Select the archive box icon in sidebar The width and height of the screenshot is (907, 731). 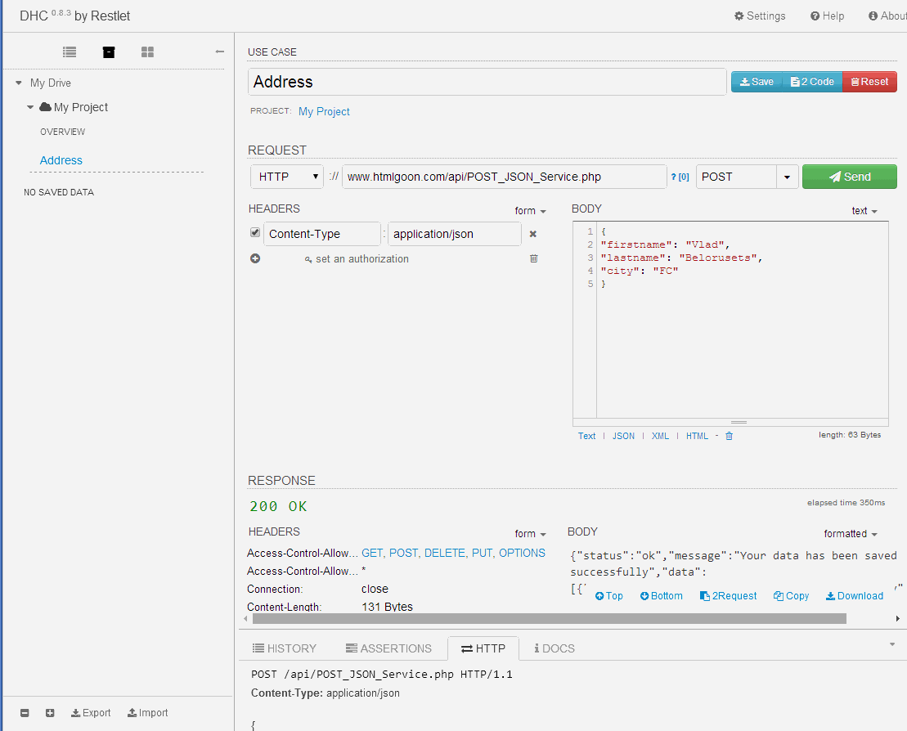pos(108,52)
